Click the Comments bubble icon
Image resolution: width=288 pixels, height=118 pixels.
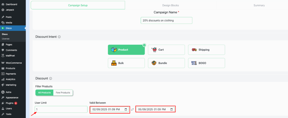[3, 50]
